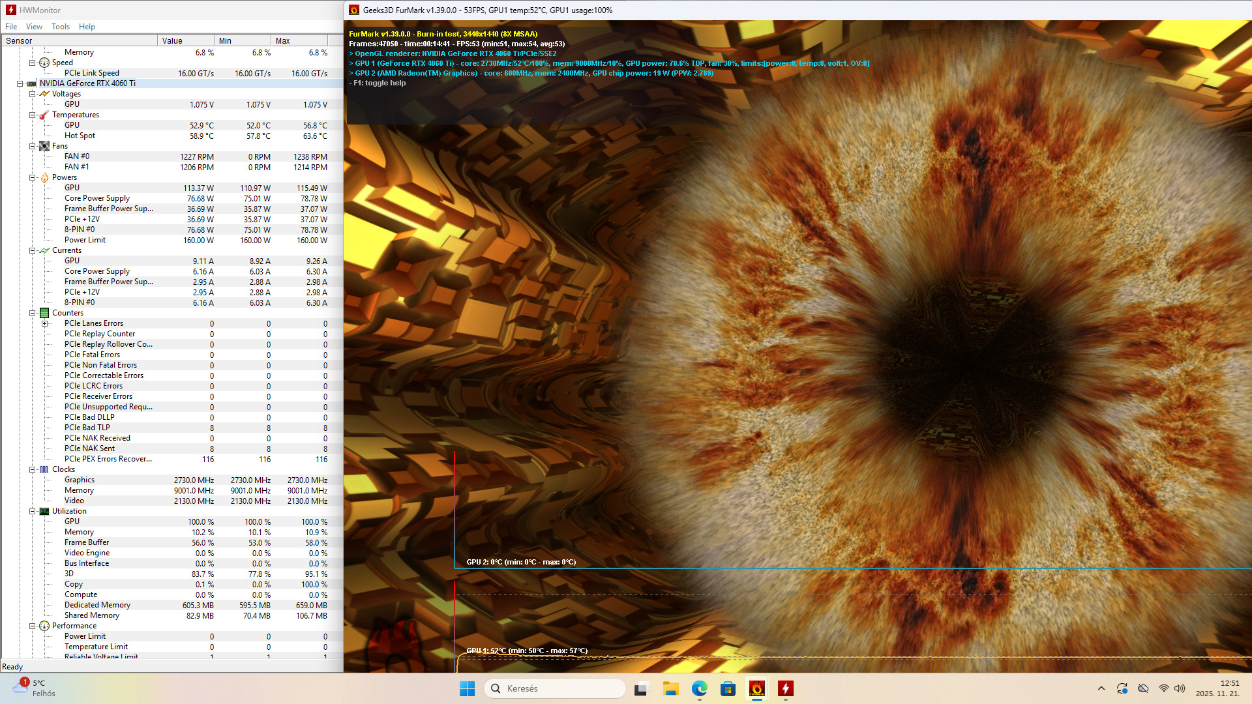Collapse the NVIDIA GeForce RTX 4060 Ti node
This screenshot has width=1252, height=704.
click(x=20, y=83)
